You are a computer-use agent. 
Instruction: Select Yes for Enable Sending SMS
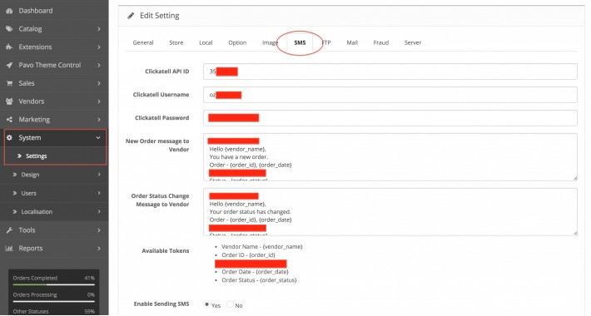click(x=206, y=304)
